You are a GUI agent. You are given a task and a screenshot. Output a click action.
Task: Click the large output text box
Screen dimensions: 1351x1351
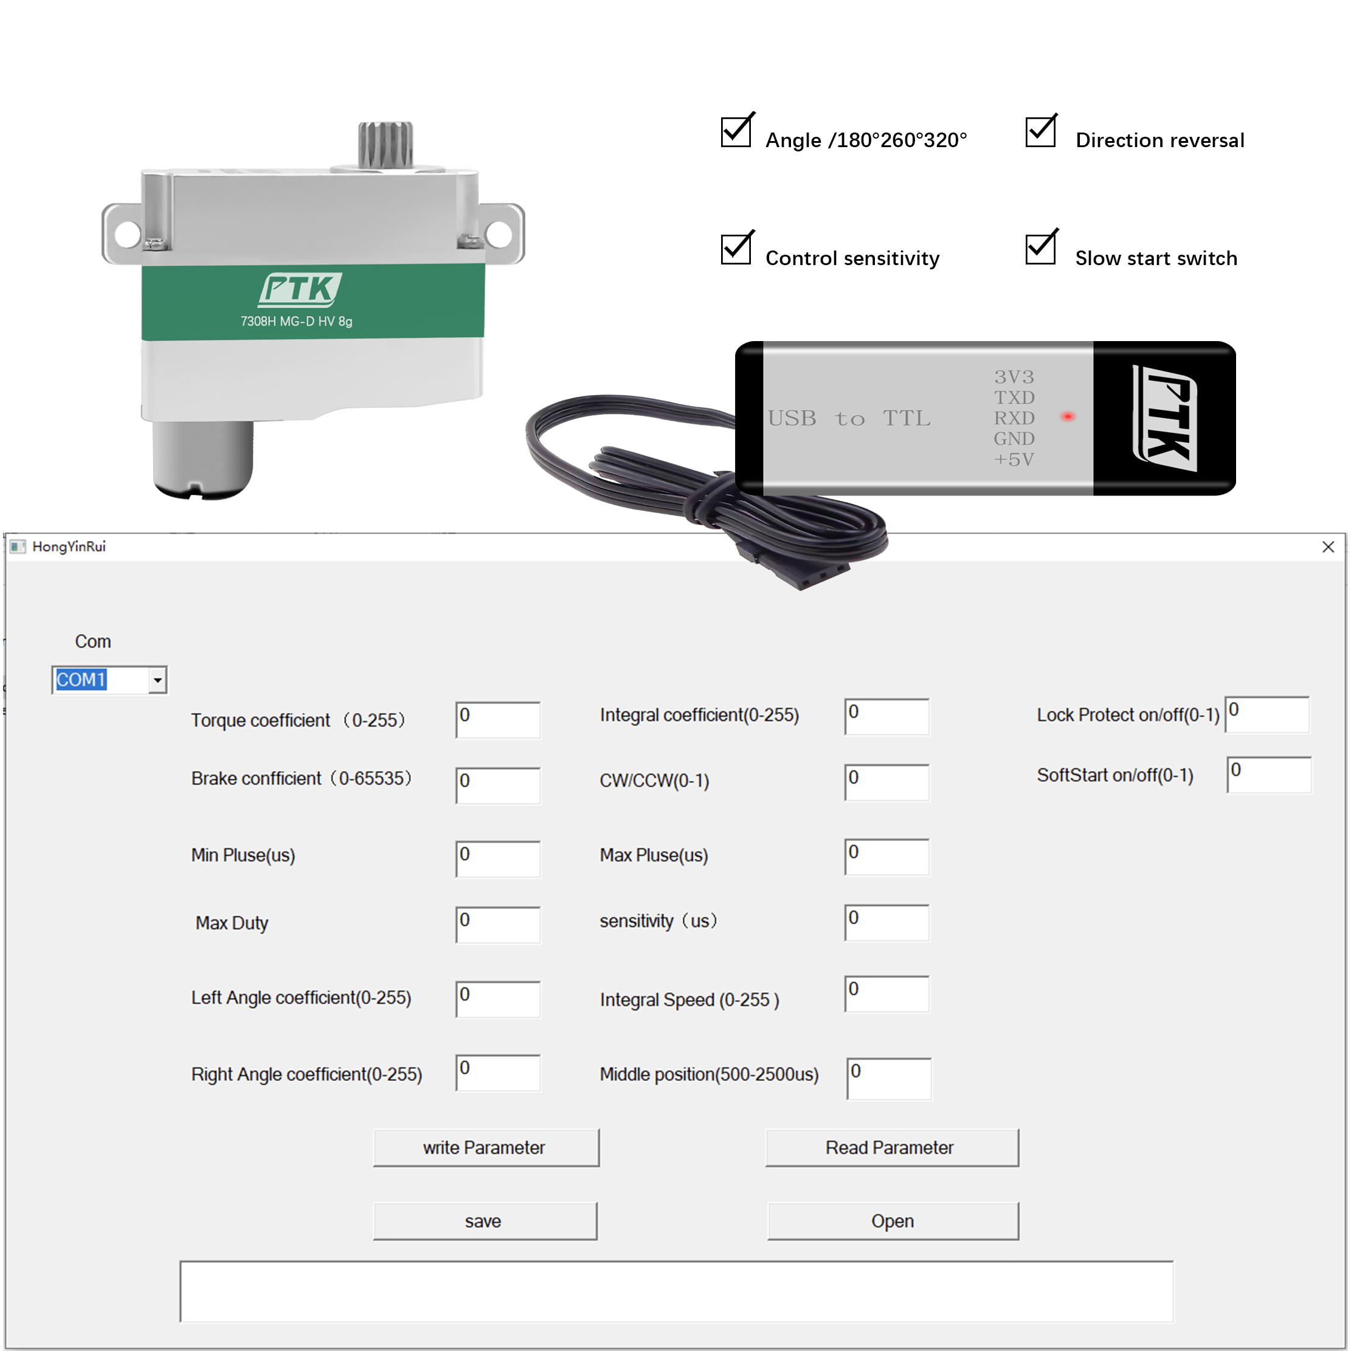[676, 1291]
